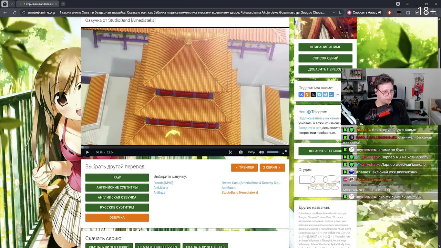This screenshot has height=248, width=441.
Task: Seek on the video progress bar
Action: 185,147
